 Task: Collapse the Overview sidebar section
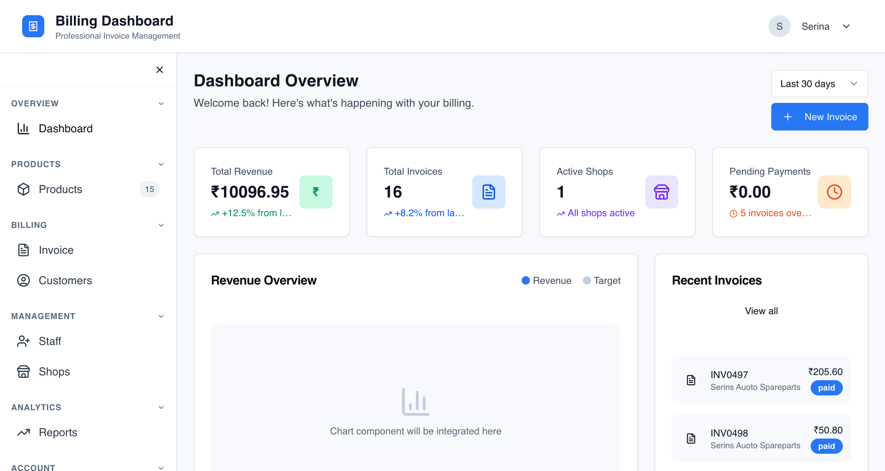pyautogui.click(x=161, y=104)
